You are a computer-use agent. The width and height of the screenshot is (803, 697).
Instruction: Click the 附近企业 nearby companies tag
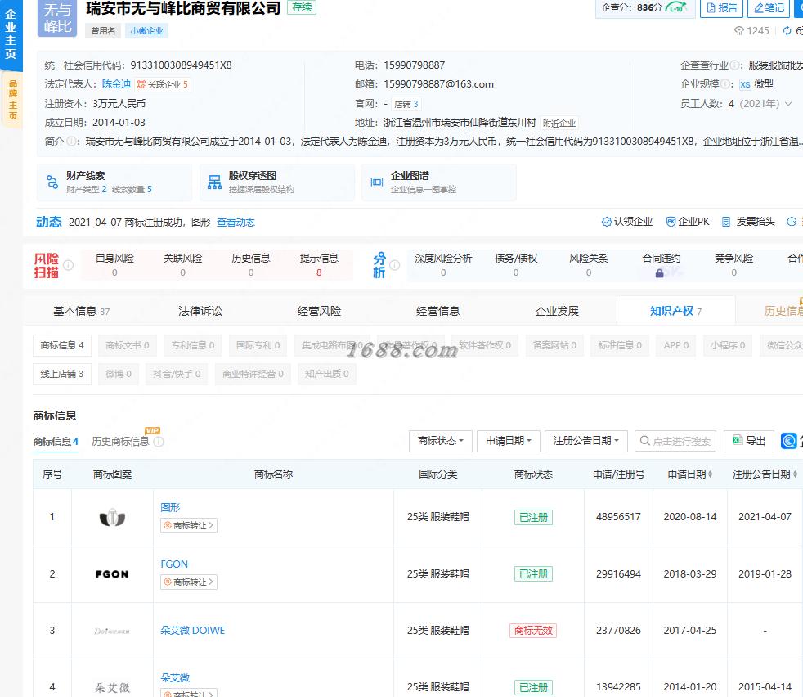pyautogui.click(x=559, y=123)
